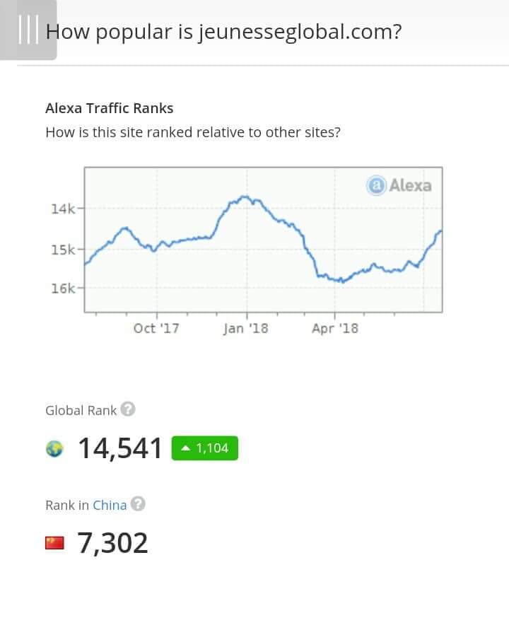Image resolution: width=509 pixels, height=642 pixels.
Task: Click the 14k rank axis label
Action: coord(63,209)
